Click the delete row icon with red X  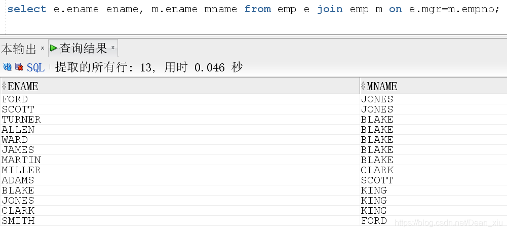(x=19, y=67)
